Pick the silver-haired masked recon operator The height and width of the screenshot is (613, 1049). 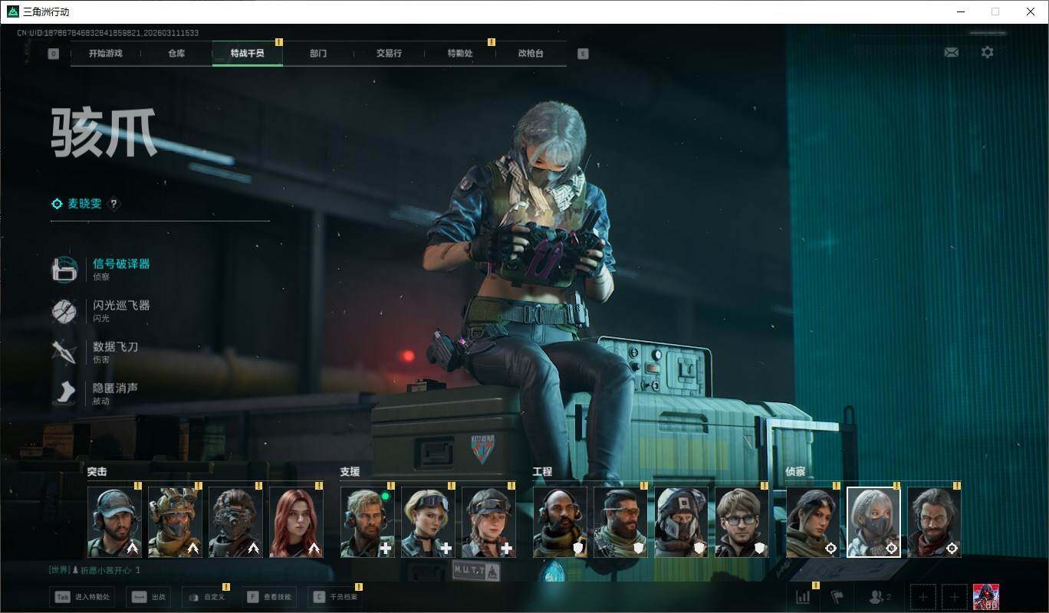point(873,523)
